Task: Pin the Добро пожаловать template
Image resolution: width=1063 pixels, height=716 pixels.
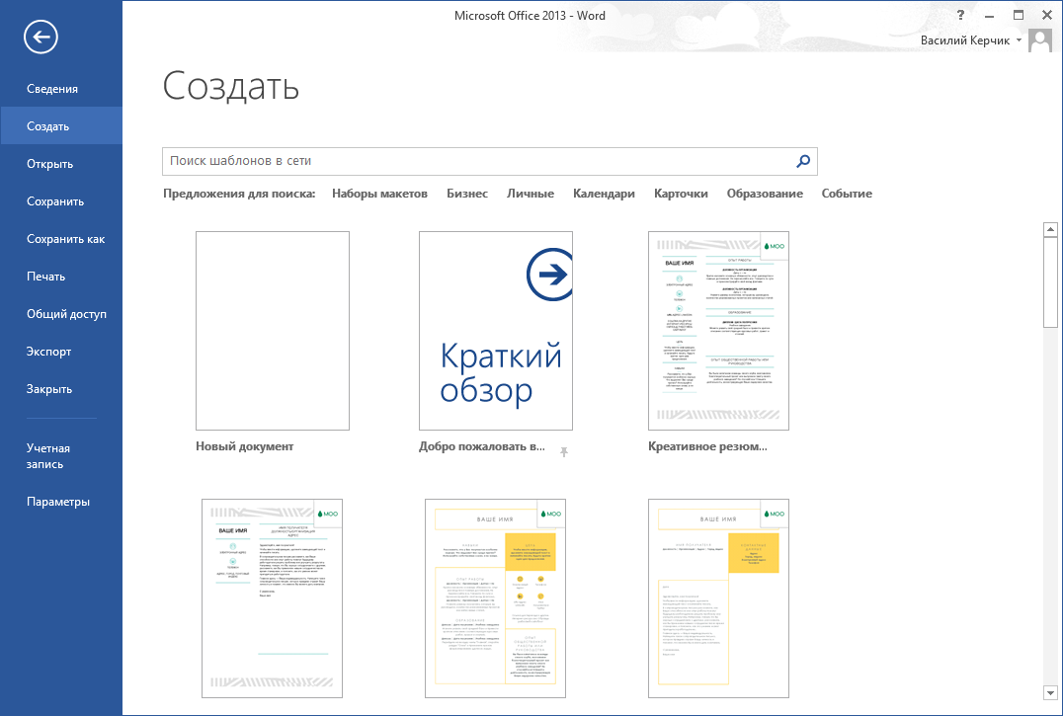Action: point(564,451)
